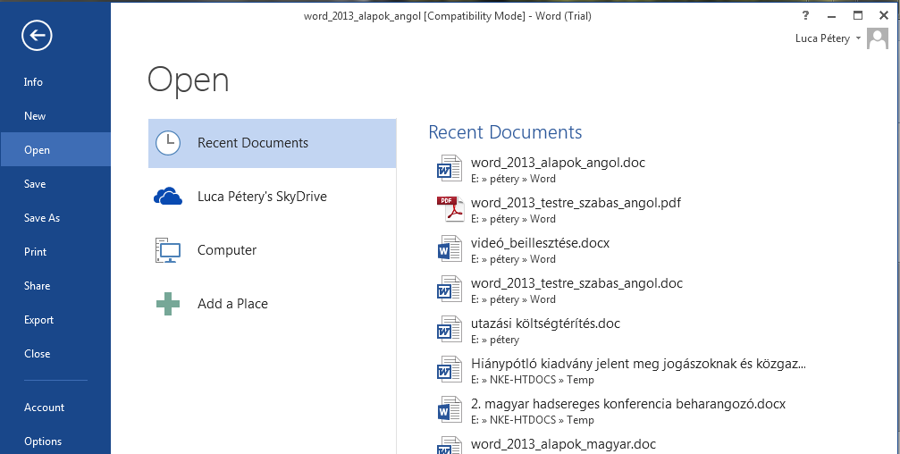Click Word icon beside word_2013_alapok_angol.doc
900x454 pixels.
point(449,169)
